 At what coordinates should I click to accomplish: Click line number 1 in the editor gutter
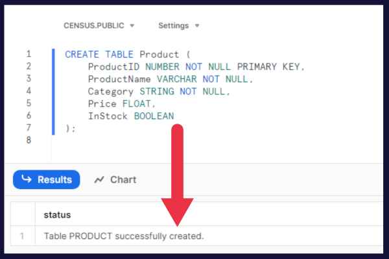click(29, 54)
